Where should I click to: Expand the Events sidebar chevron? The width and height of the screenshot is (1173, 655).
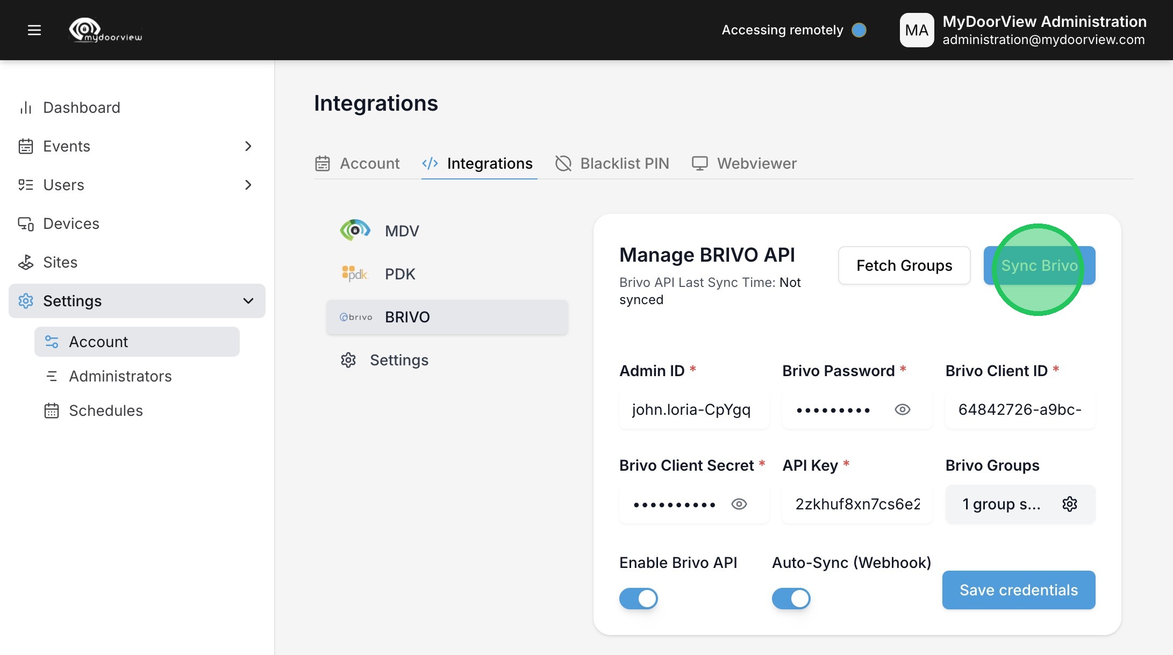[x=248, y=146]
